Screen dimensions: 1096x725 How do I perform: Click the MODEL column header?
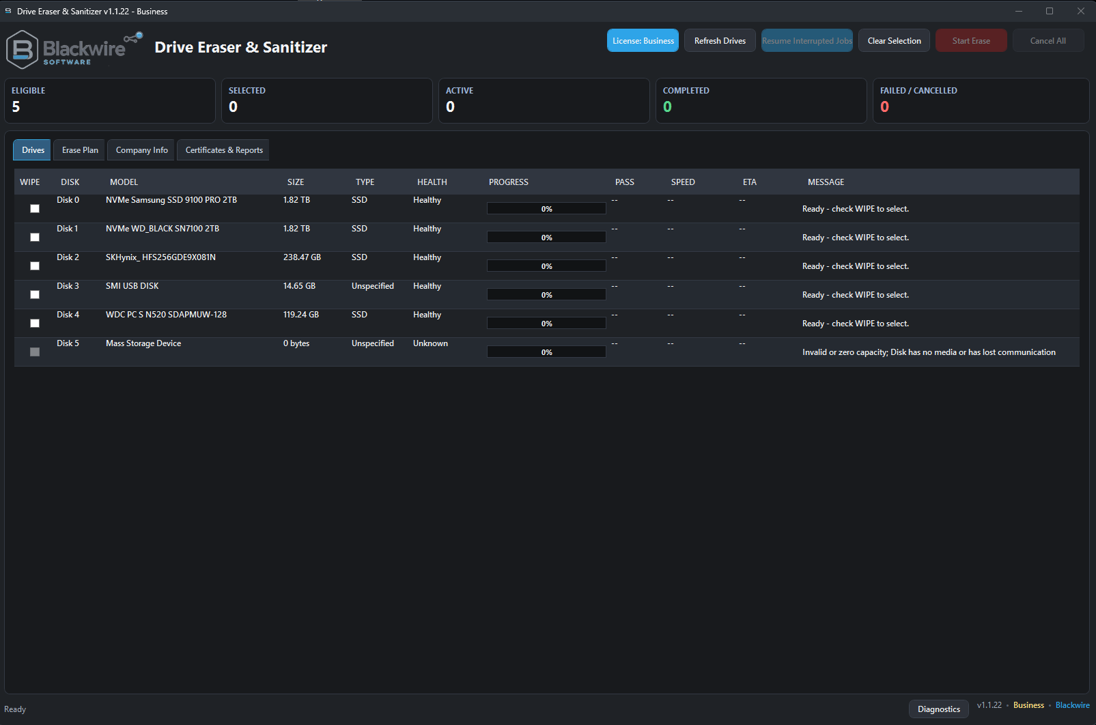pos(124,182)
